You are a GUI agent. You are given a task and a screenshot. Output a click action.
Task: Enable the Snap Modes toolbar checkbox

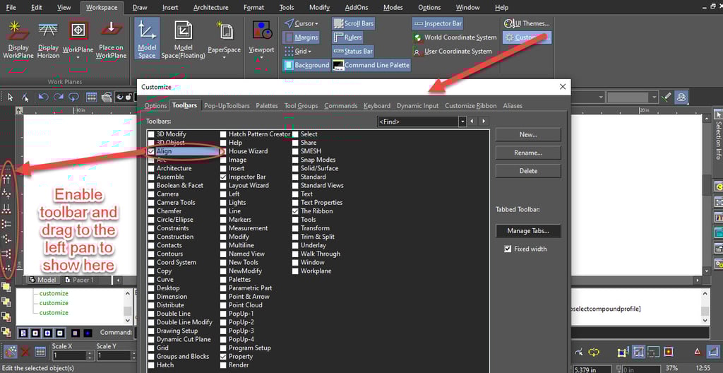click(x=295, y=160)
